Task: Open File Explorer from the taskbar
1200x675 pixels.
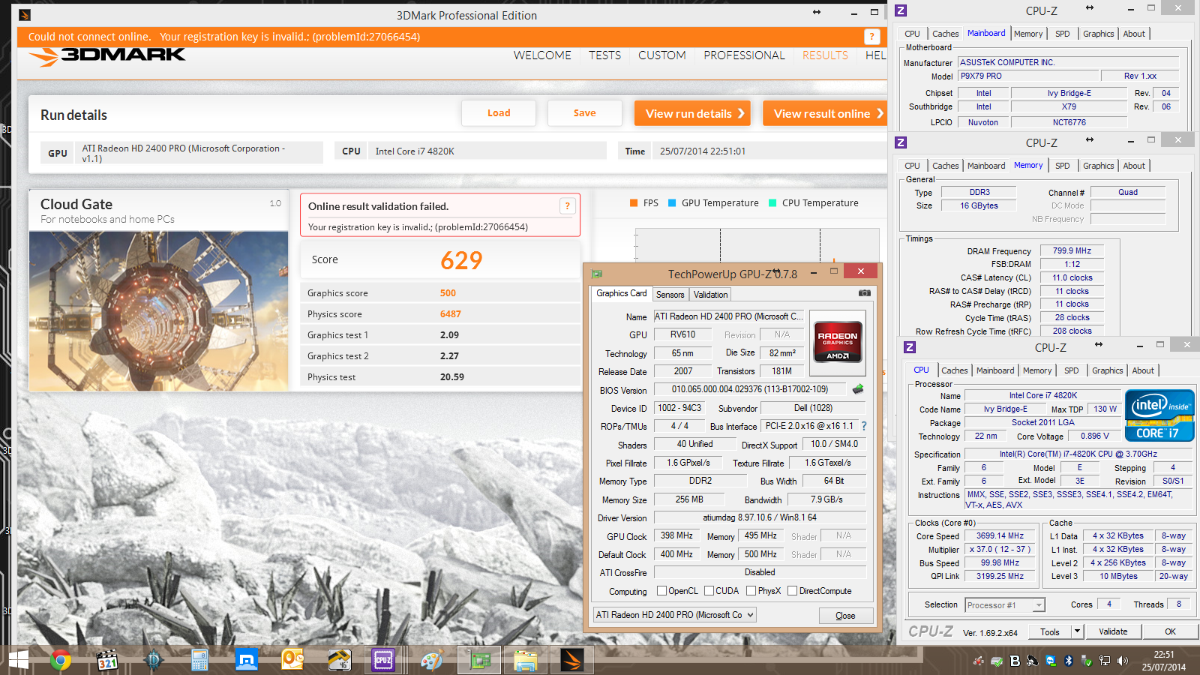Action: coord(526,660)
